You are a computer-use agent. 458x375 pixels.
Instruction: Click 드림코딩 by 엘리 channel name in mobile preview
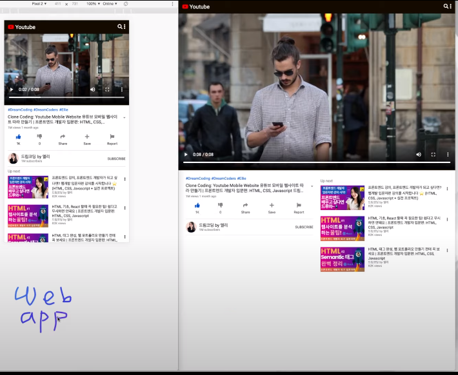point(35,157)
